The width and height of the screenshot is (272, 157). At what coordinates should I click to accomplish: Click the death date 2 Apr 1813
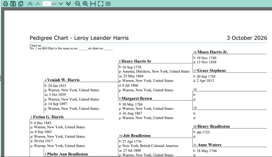(205, 81)
